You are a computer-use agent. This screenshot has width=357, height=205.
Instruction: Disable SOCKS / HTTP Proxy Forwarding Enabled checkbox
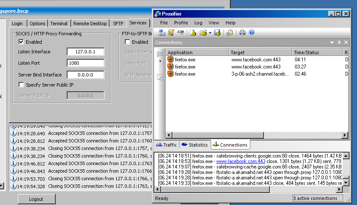tap(21, 42)
